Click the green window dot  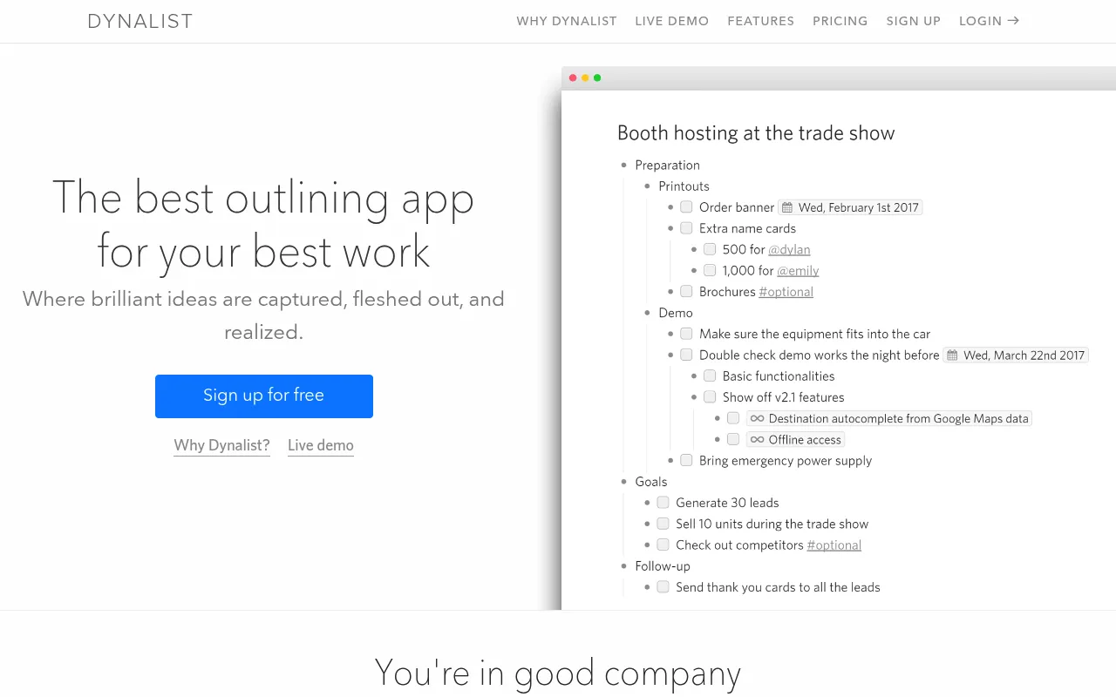(x=597, y=78)
